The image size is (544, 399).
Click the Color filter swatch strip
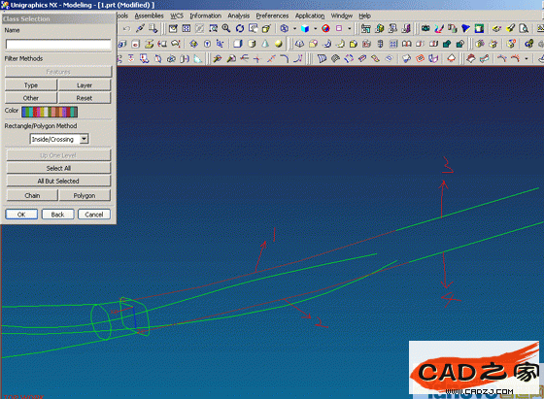[x=50, y=112]
